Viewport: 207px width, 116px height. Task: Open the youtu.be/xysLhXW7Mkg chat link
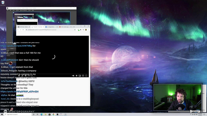click(x=16, y=46)
